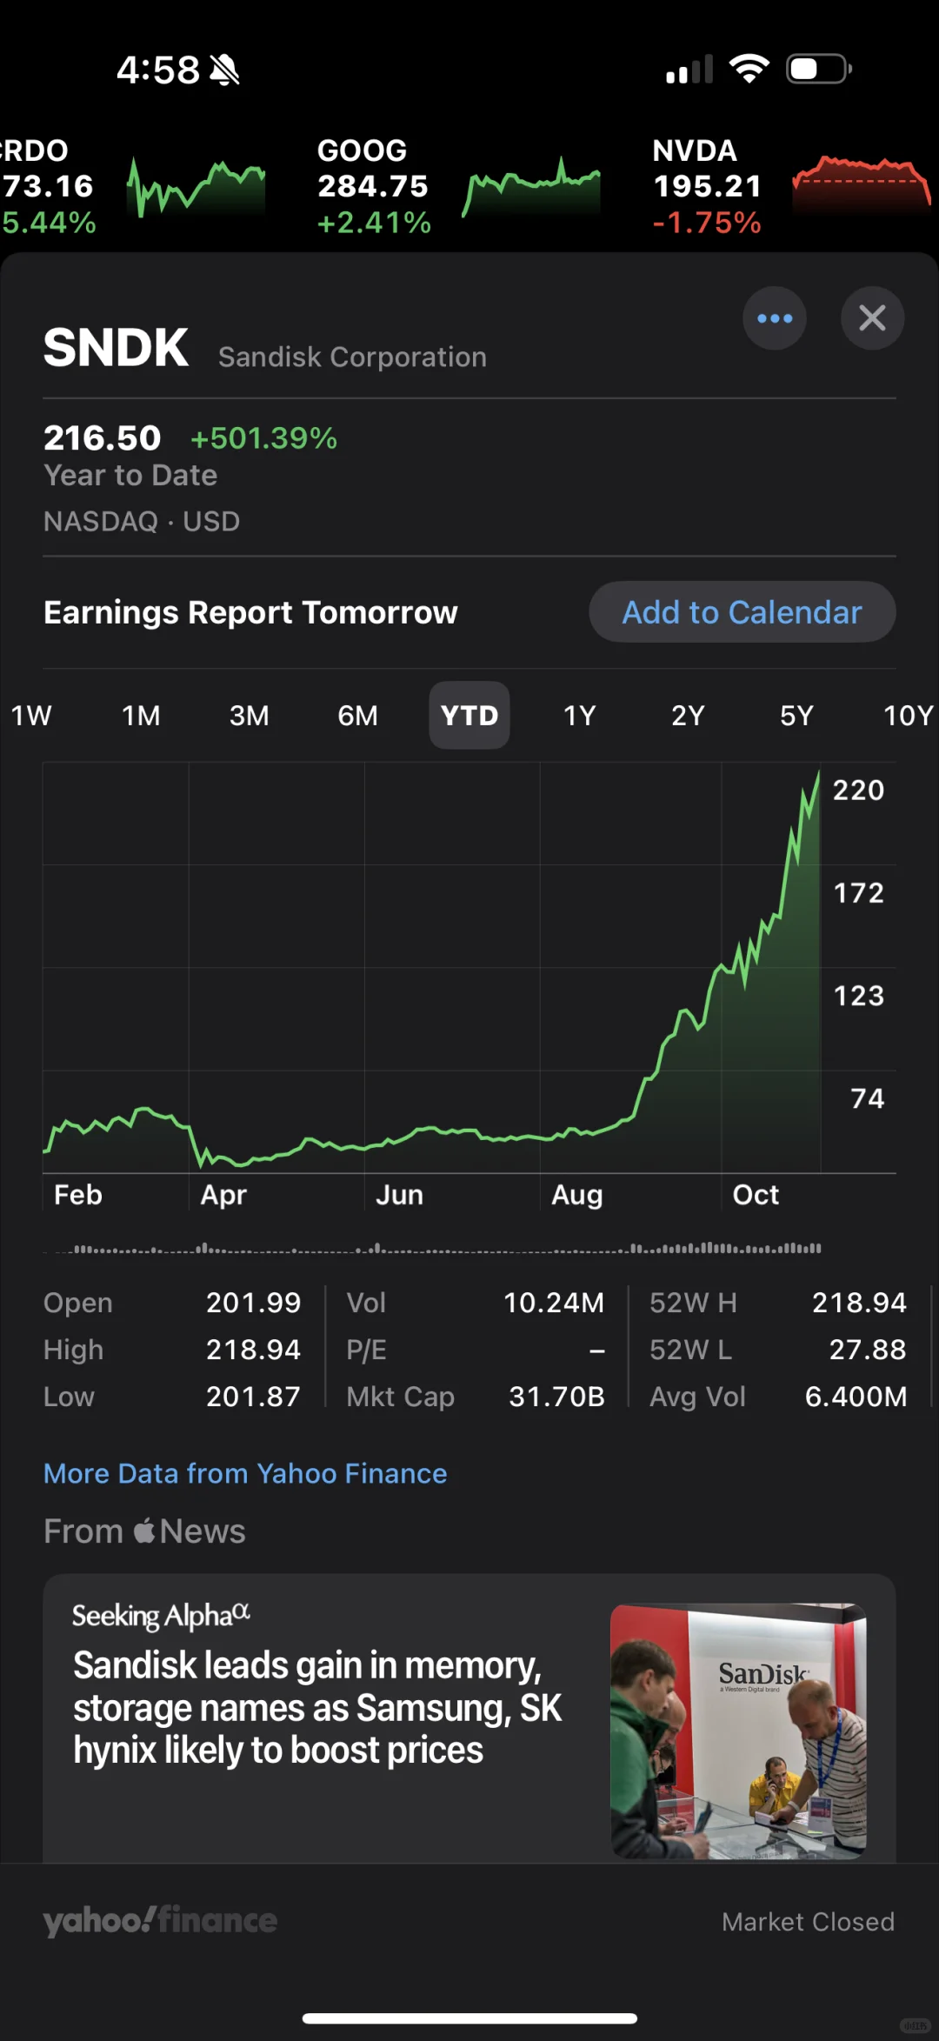Tap the Open value 201.99
Viewport: 939px width, 2041px height.
point(253,1302)
